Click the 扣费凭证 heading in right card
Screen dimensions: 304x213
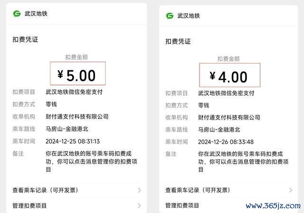pyautogui.click(x=178, y=41)
